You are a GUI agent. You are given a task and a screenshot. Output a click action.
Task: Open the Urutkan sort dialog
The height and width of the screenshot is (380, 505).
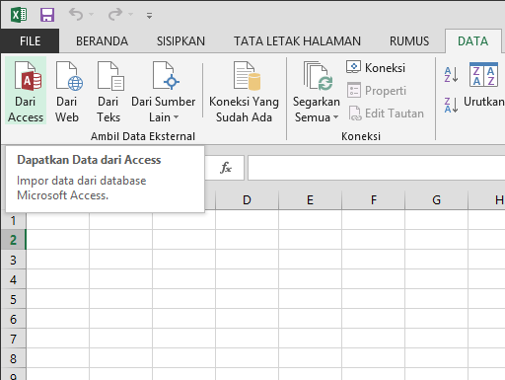coord(483,86)
